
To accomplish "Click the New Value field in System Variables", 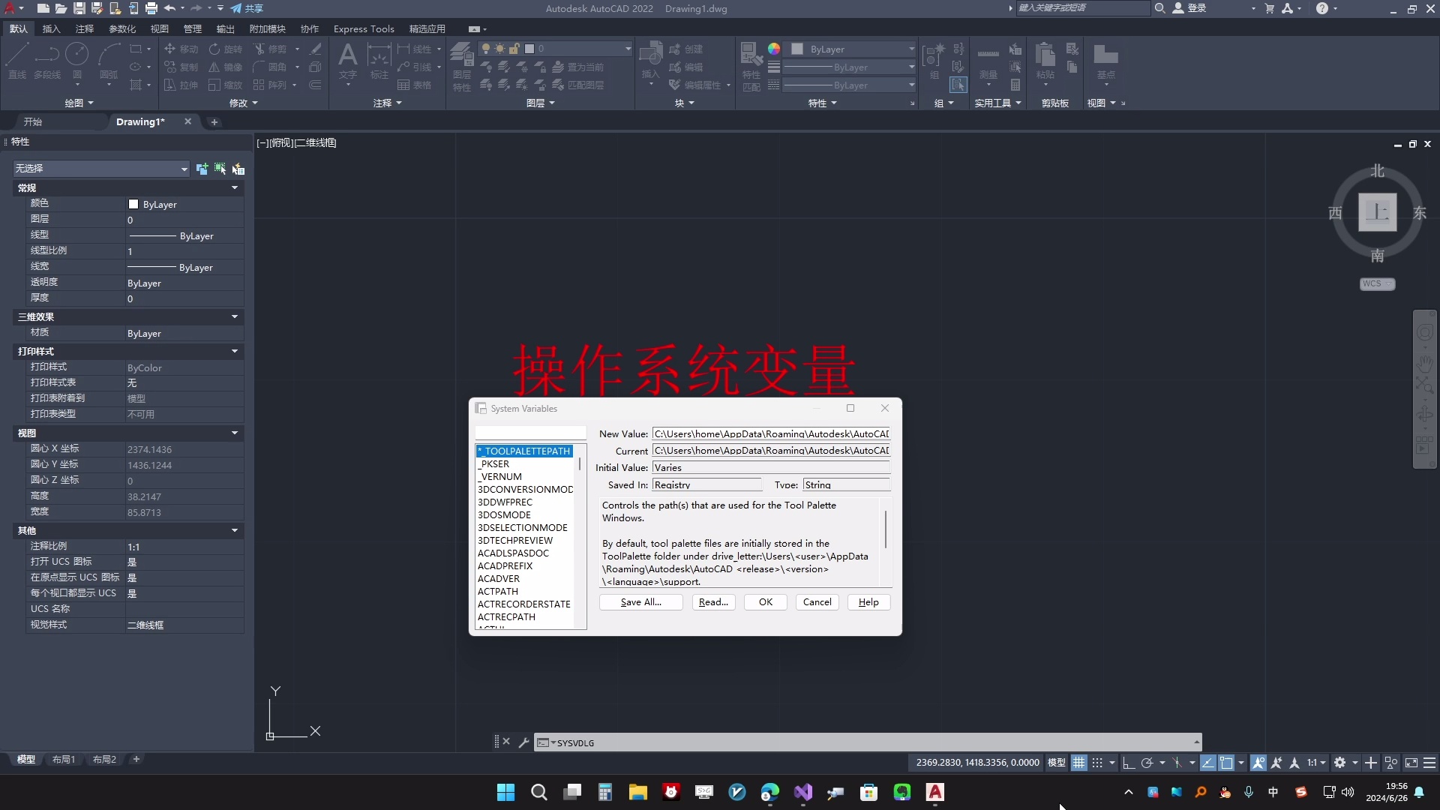I will (x=771, y=434).
